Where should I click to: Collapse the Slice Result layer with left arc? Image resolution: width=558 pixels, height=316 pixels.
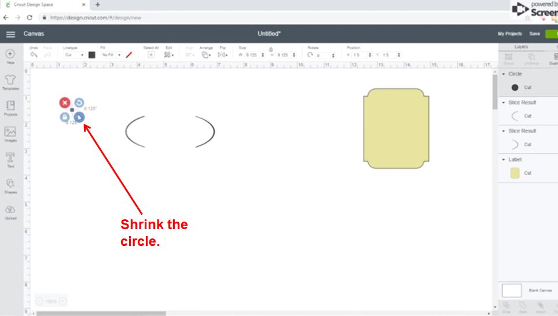pyautogui.click(x=504, y=102)
